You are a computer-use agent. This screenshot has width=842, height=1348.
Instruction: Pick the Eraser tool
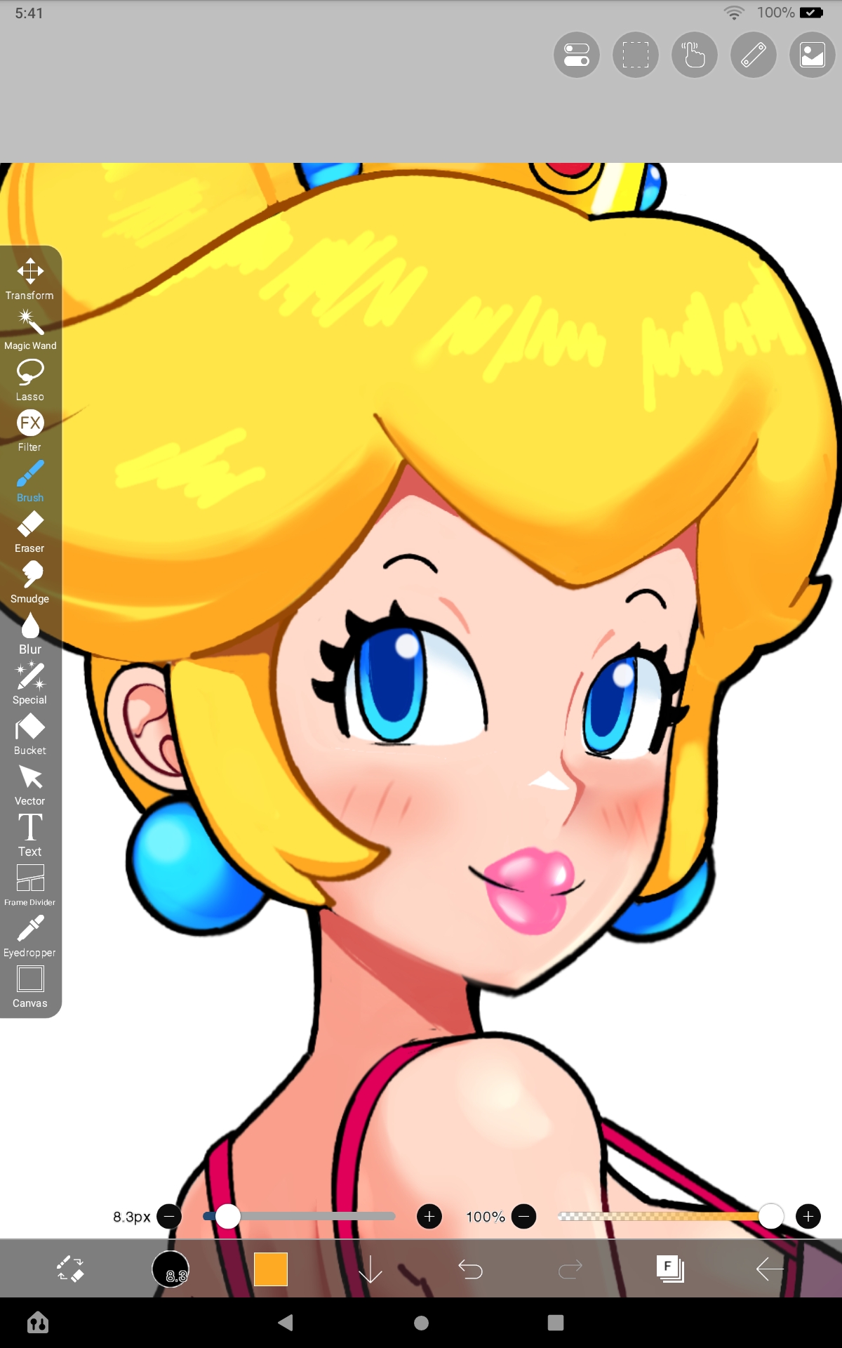[30, 531]
